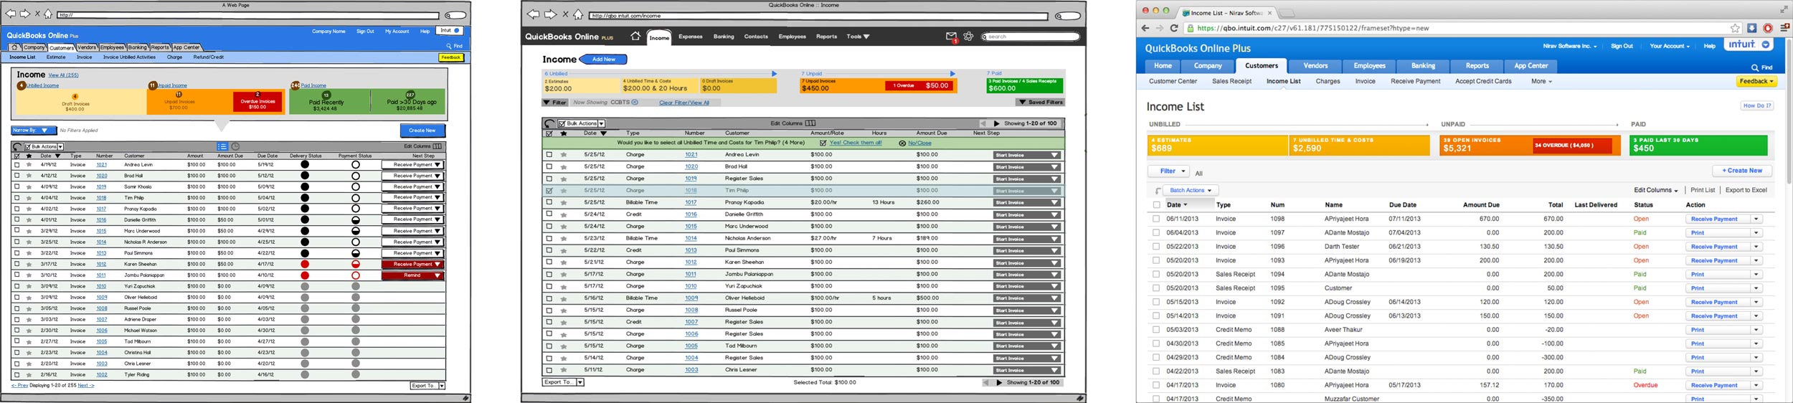Viewport: 1793px width, 403px height.
Task: Star the Brad Hall charge 1020 row in middle window
Action: 564,167
